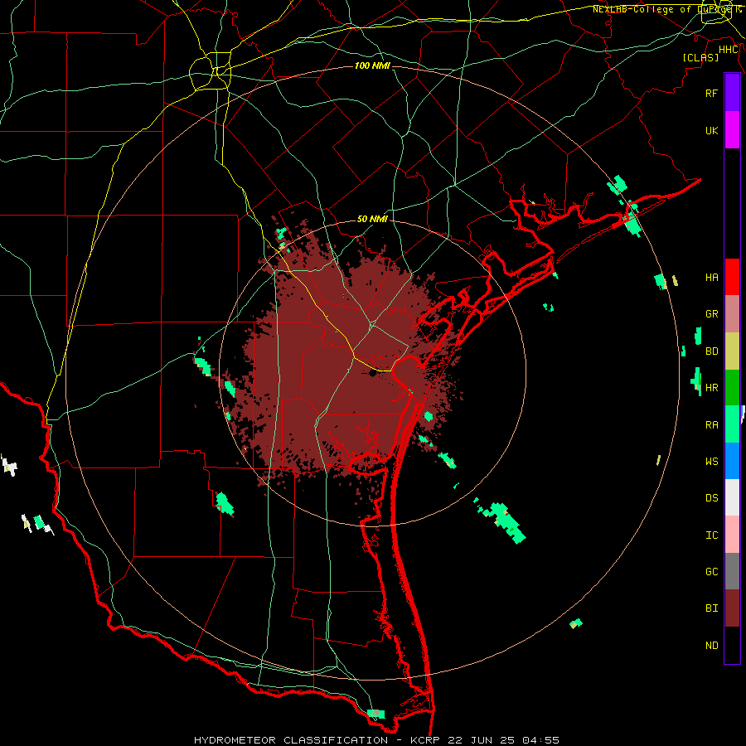746x746 pixels.
Task: Click the HHC product code text
Action: coord(728,50)
